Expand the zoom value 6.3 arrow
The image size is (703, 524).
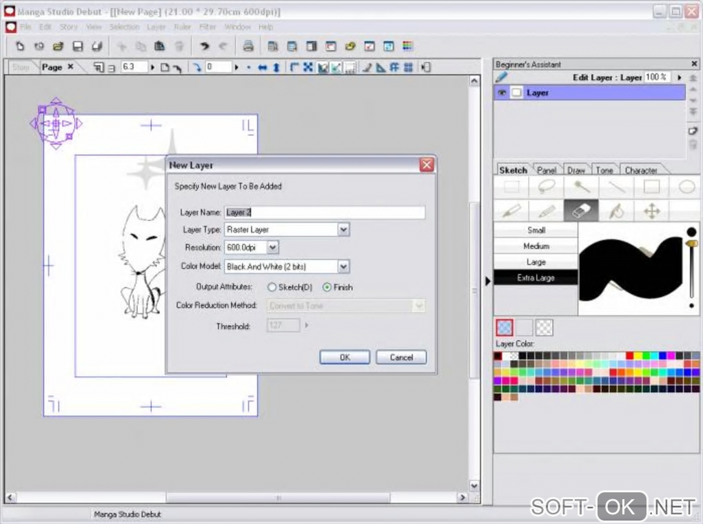click(x=152, y=67)
